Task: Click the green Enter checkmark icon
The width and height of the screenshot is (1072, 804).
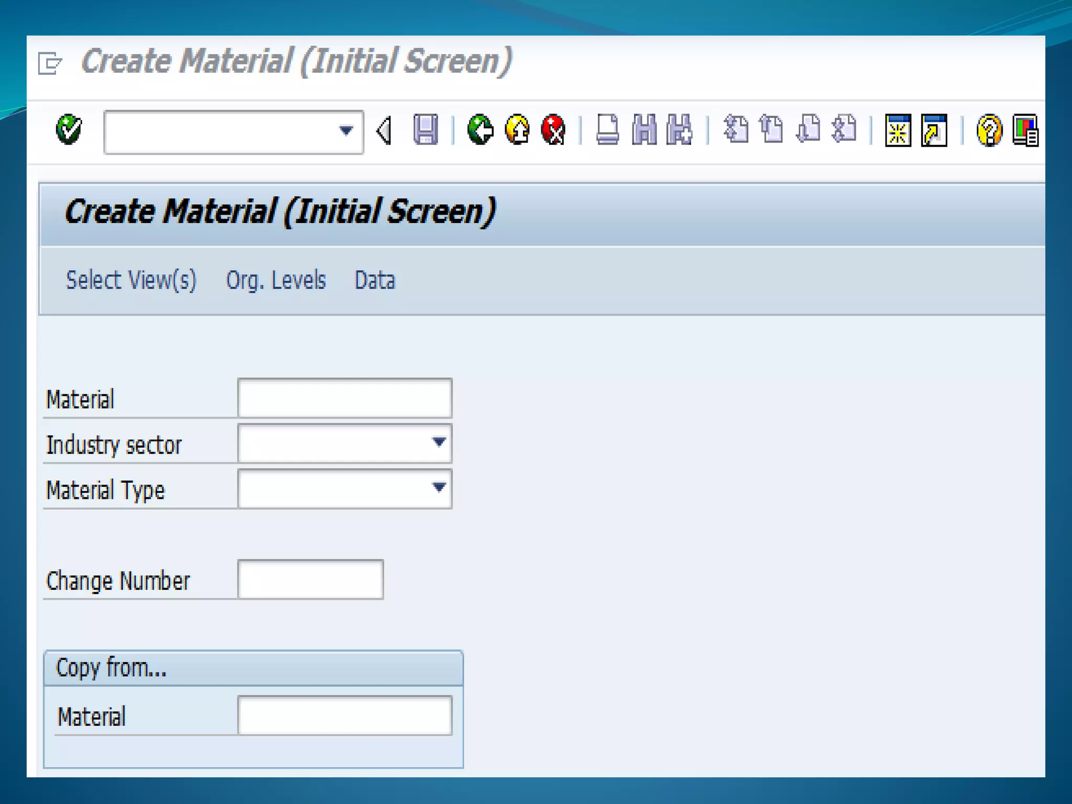Action: 69,129
